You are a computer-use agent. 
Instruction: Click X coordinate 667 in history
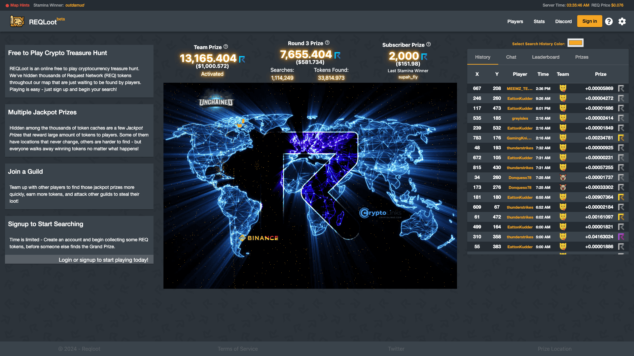477,88
